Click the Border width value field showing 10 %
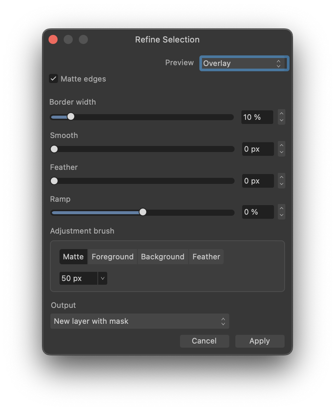The image size is (335, 411). [257, 117]
